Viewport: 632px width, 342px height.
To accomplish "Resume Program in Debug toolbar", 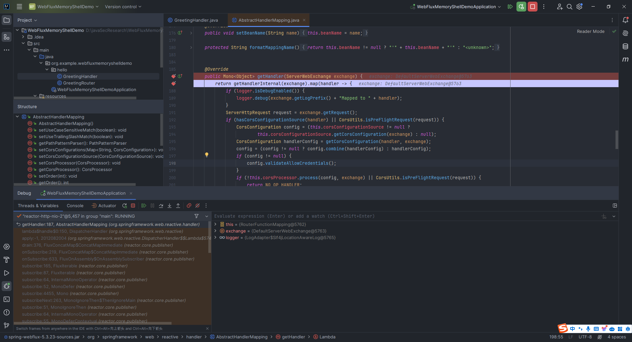I will click(144, 206).
